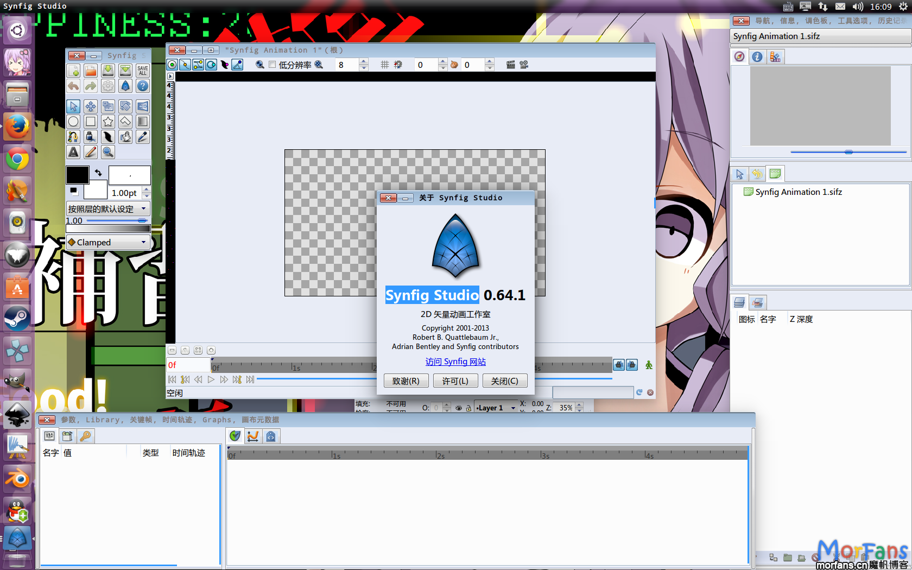Enable the low resolution checkbox
The image size is (912, 570).
pos(273,65)
